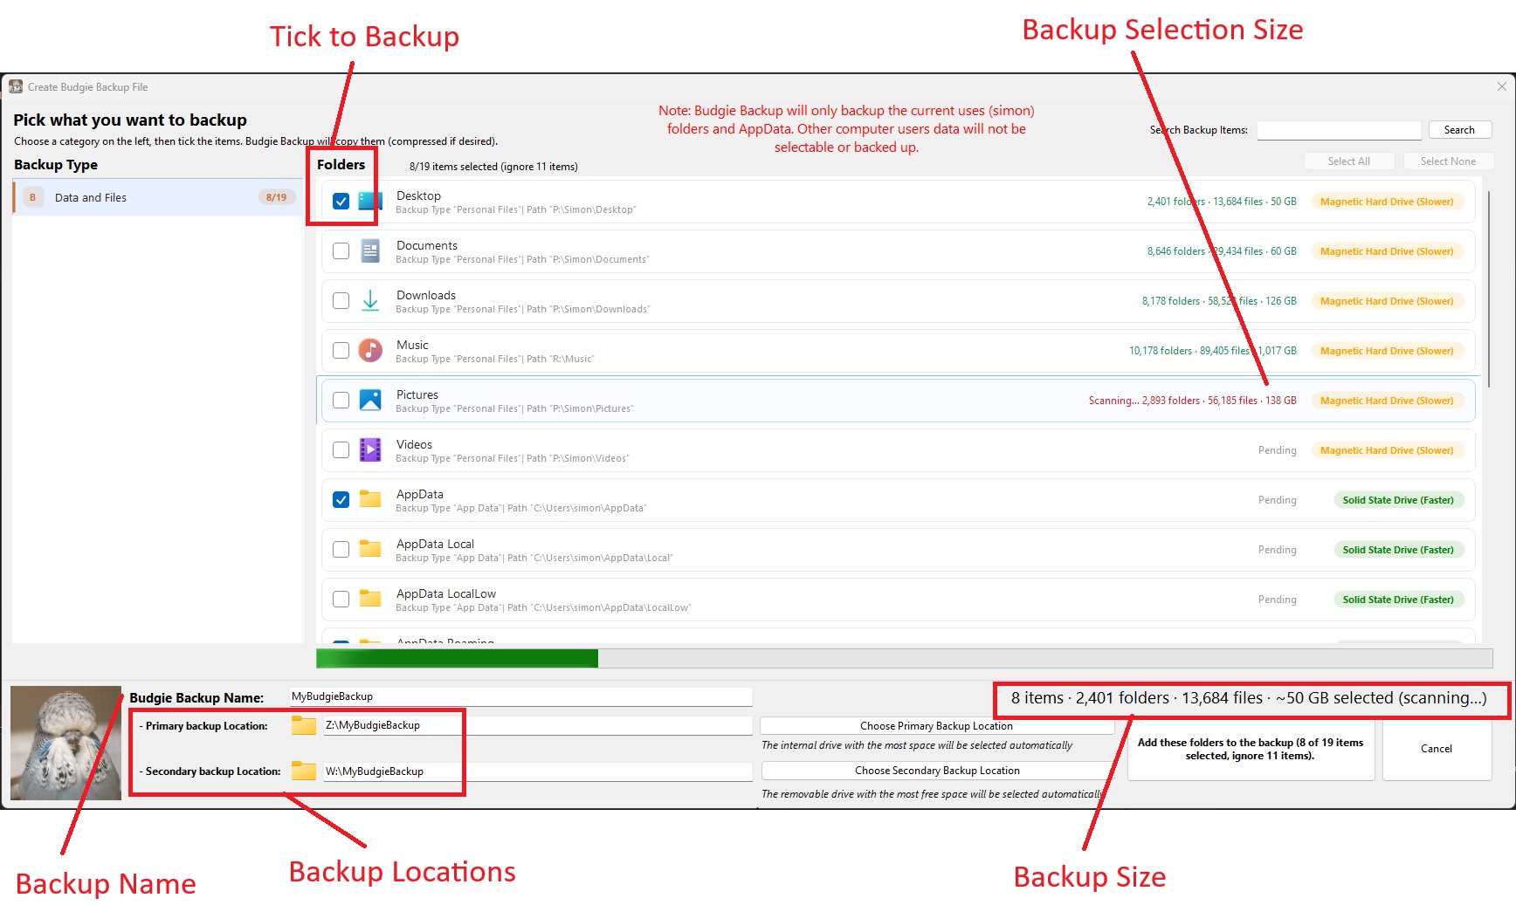This screenshot has height=905, width=1516.
Task: Click the Primary backup Location folder icon
Action: [x=304, y=725]
